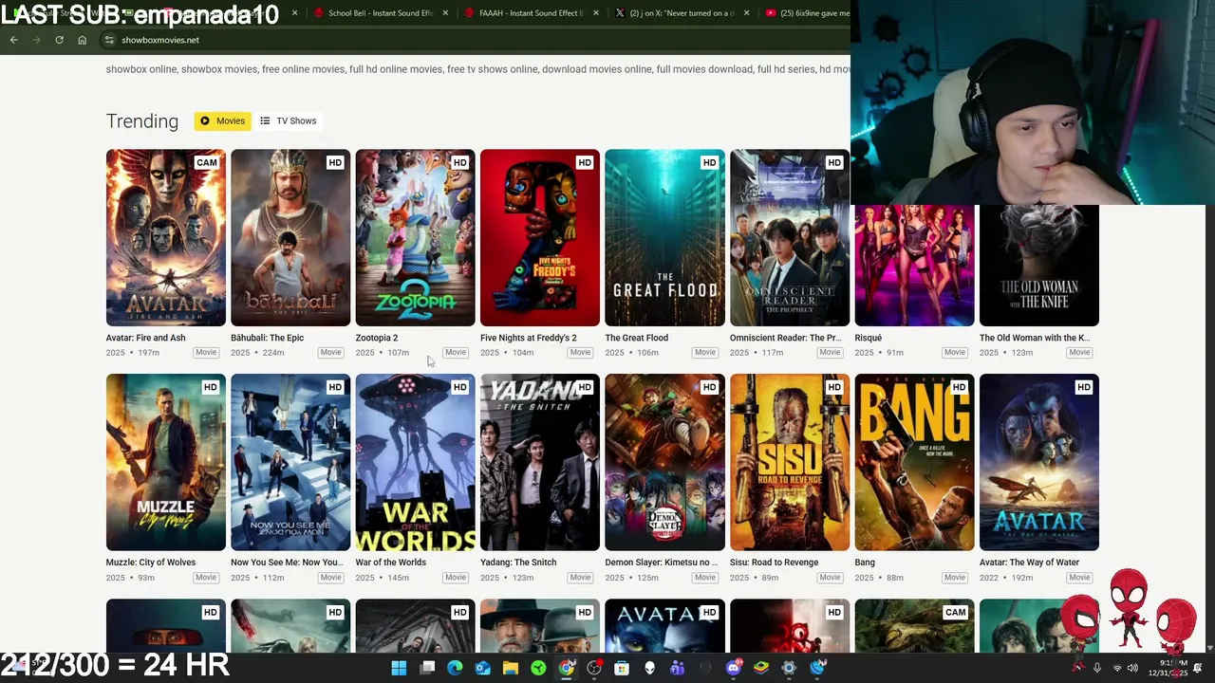The height and width of the screenshot is (683, 1215).
Task: Open the Bang movie poster
Action: (x=914, y=462)
